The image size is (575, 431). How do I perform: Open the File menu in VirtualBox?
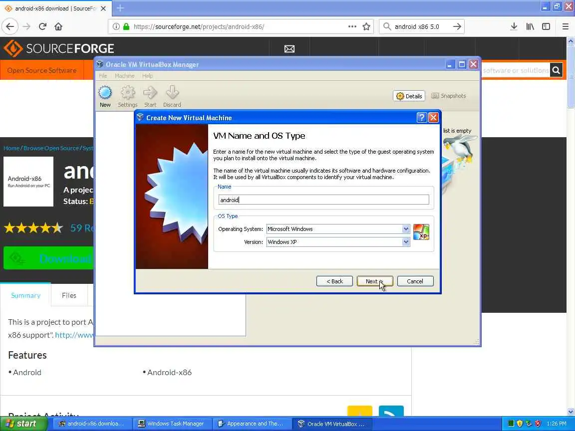[103, 76]
